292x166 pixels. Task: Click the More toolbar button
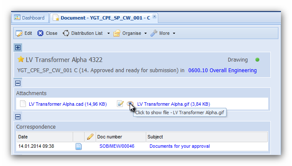click(160, 33)
